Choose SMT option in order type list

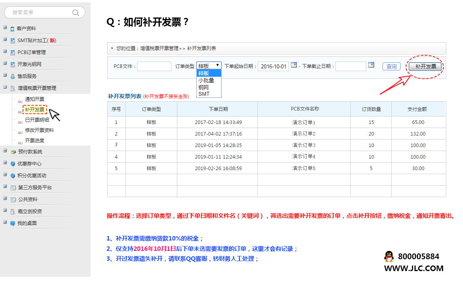204,94
